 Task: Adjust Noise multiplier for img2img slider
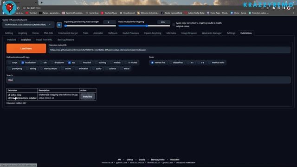pos(144,26)
